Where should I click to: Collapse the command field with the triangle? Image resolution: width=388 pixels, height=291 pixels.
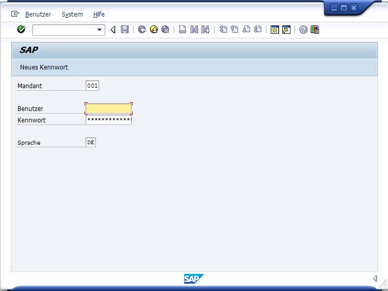click(x=113, y=30)
